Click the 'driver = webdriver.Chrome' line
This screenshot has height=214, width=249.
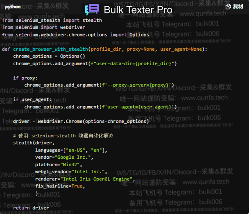81,121
